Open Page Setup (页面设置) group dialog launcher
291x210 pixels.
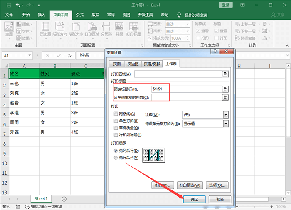pos(142,45)
